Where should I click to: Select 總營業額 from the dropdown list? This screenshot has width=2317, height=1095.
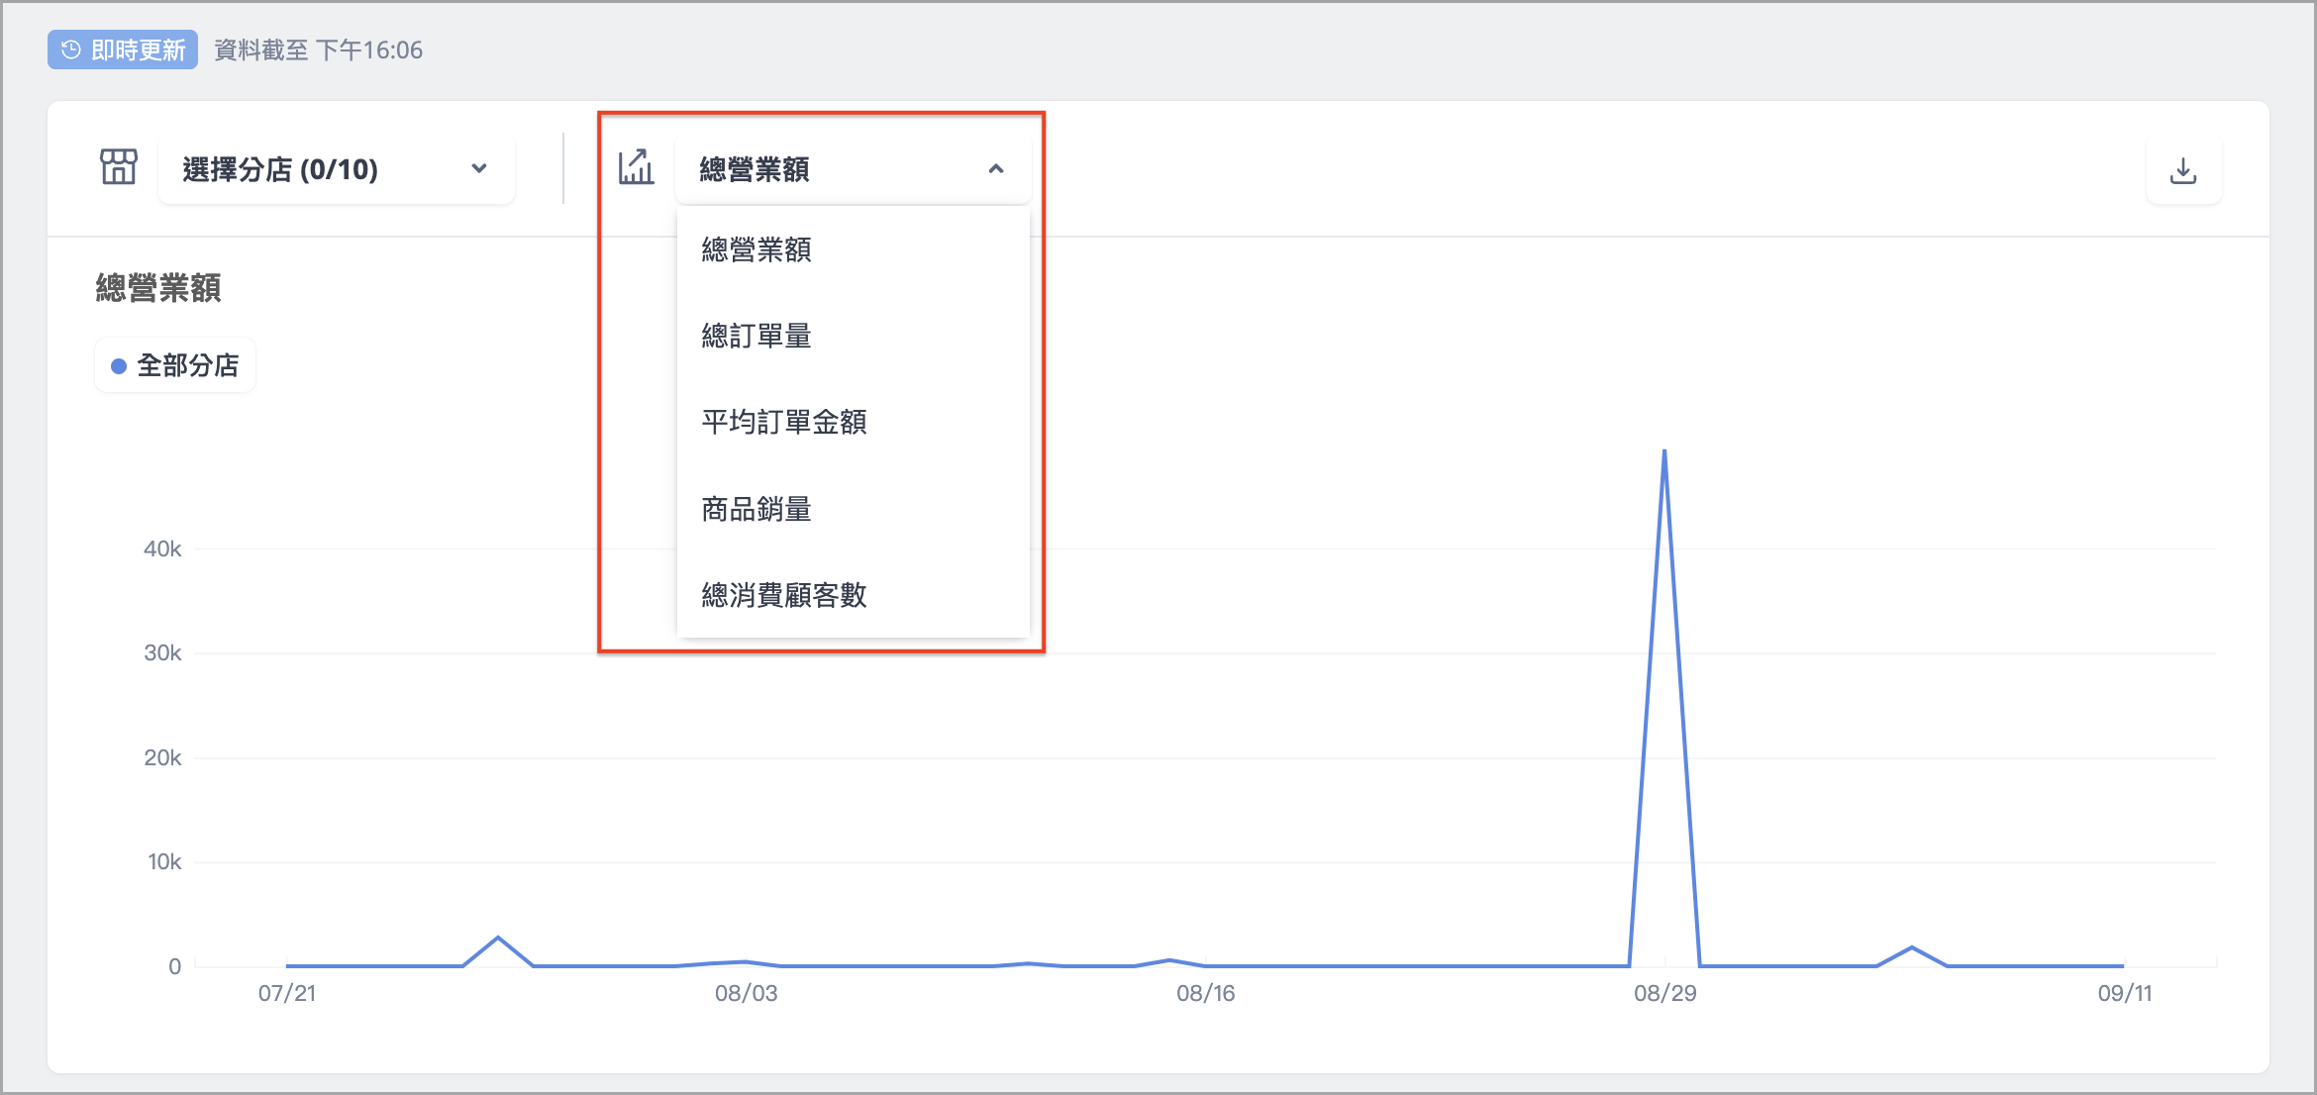click(x=853, y=249)
